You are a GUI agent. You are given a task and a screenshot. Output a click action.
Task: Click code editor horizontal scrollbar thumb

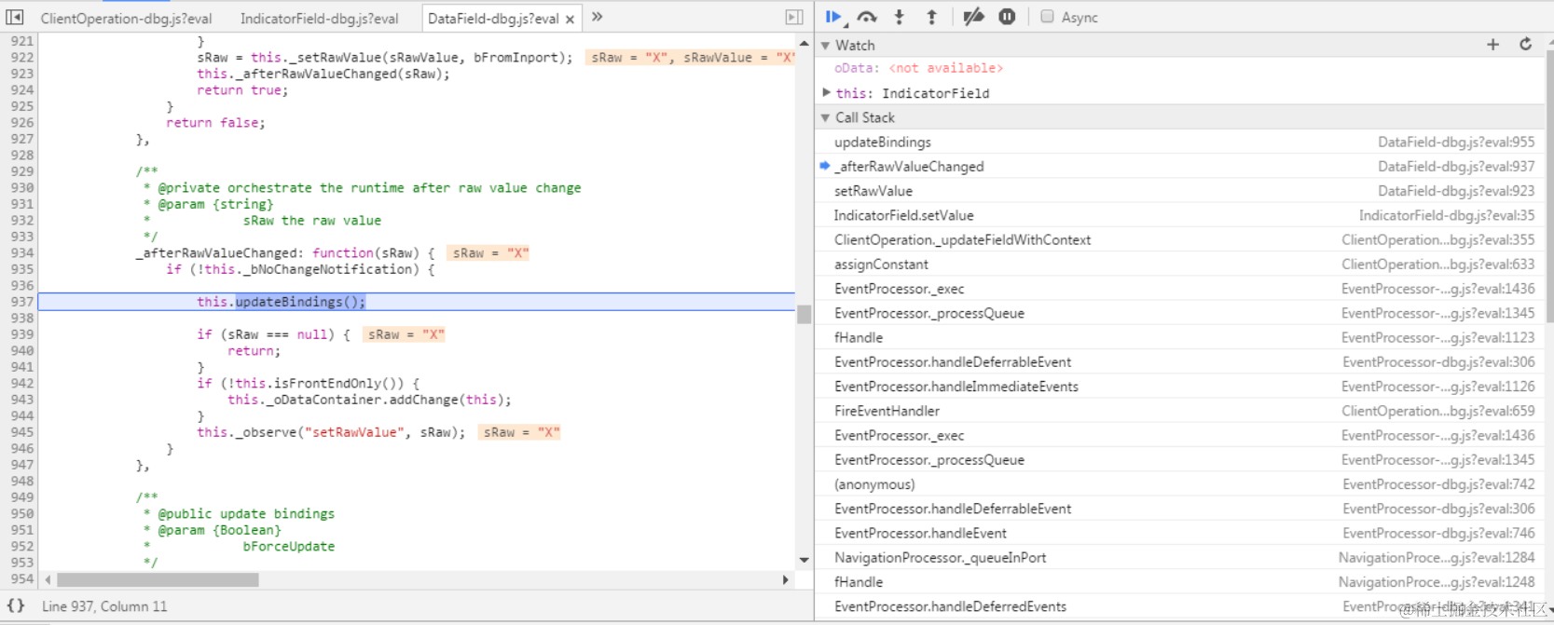tap(158, 579)
